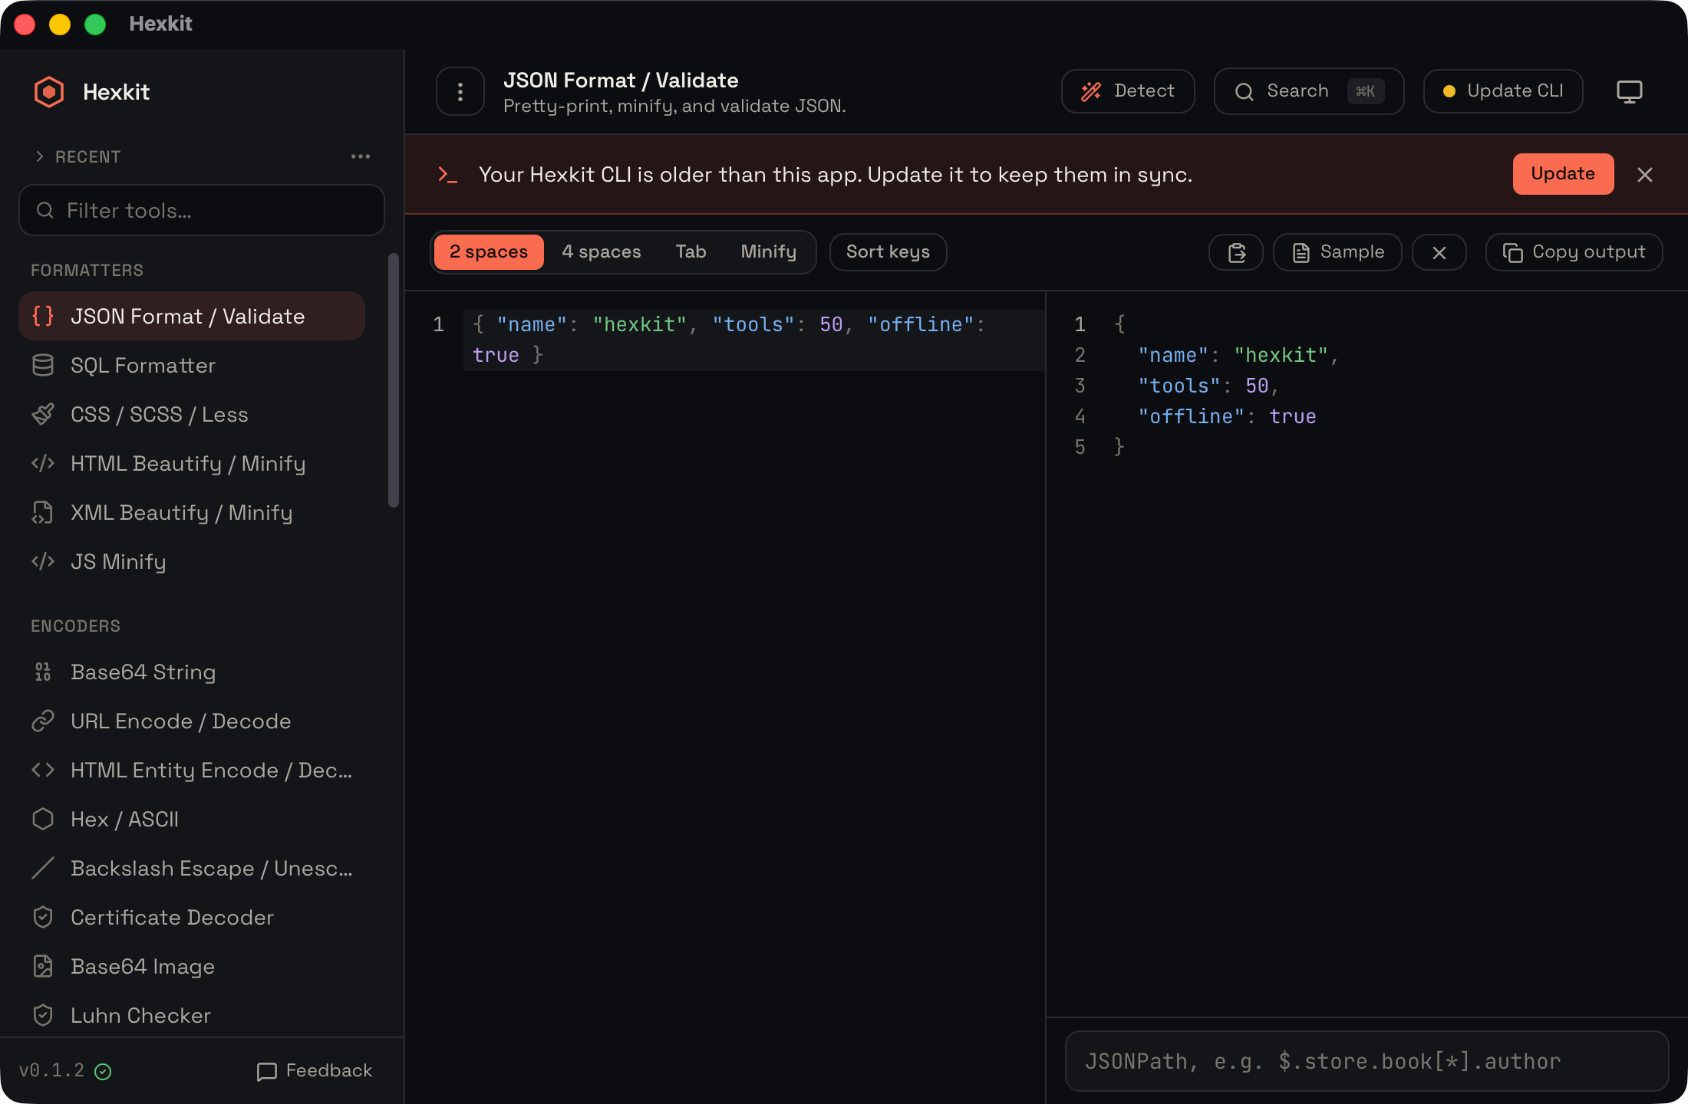1688x1104 pixels.
Task: Open Hex / ASCII tool
Action: point(192,819)
